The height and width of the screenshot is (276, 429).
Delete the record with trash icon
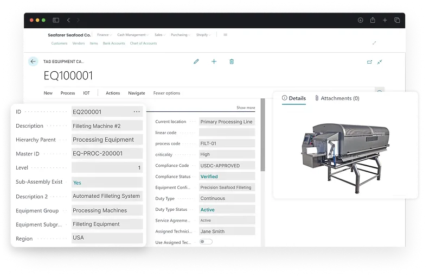232,61
